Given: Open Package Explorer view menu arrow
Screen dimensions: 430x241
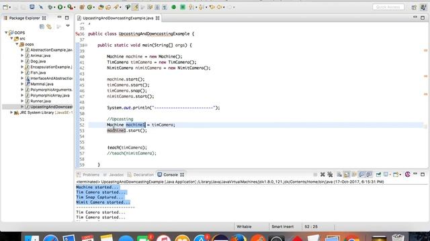Looking at the screenshot, I should (68, 26).
